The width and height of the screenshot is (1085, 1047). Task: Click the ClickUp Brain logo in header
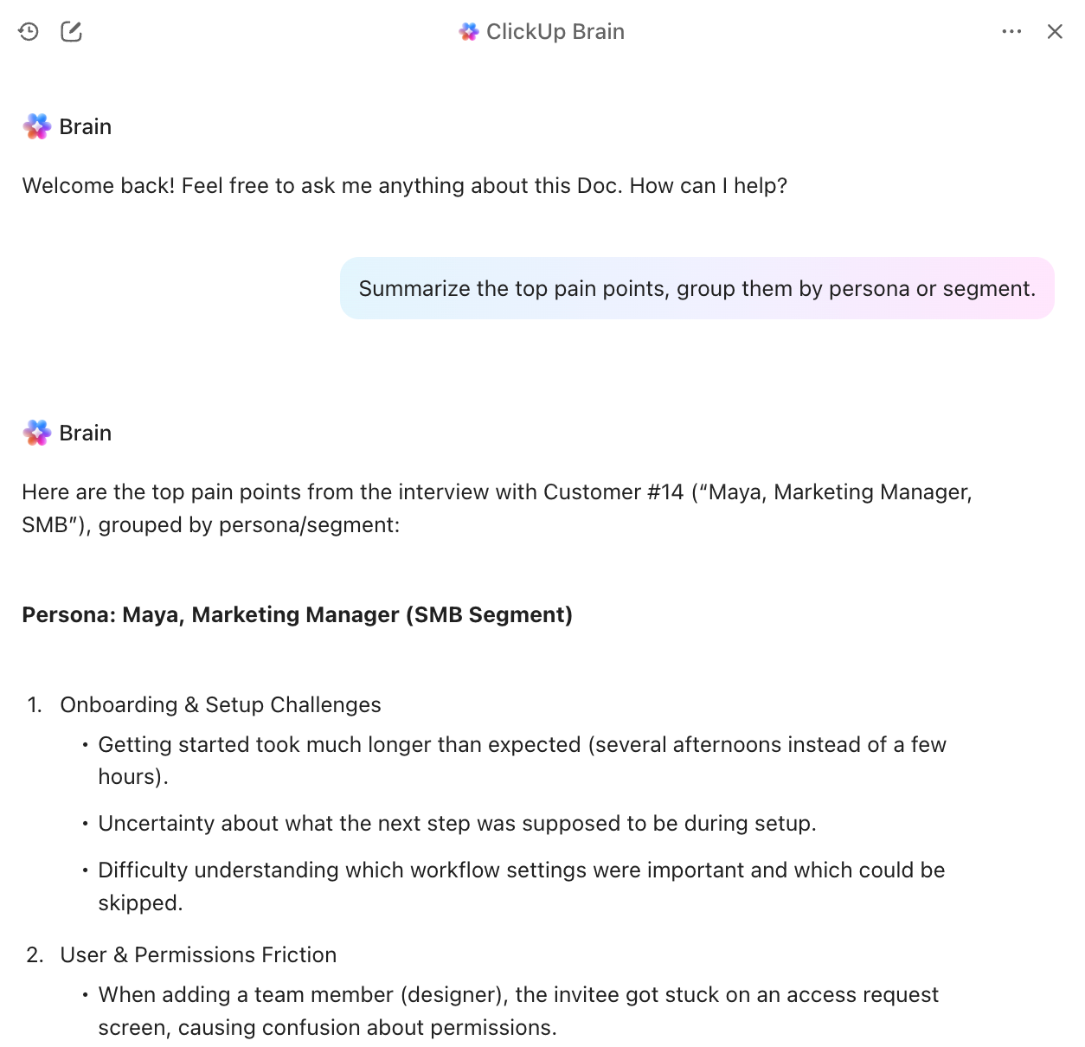click(x=469, y=32)
